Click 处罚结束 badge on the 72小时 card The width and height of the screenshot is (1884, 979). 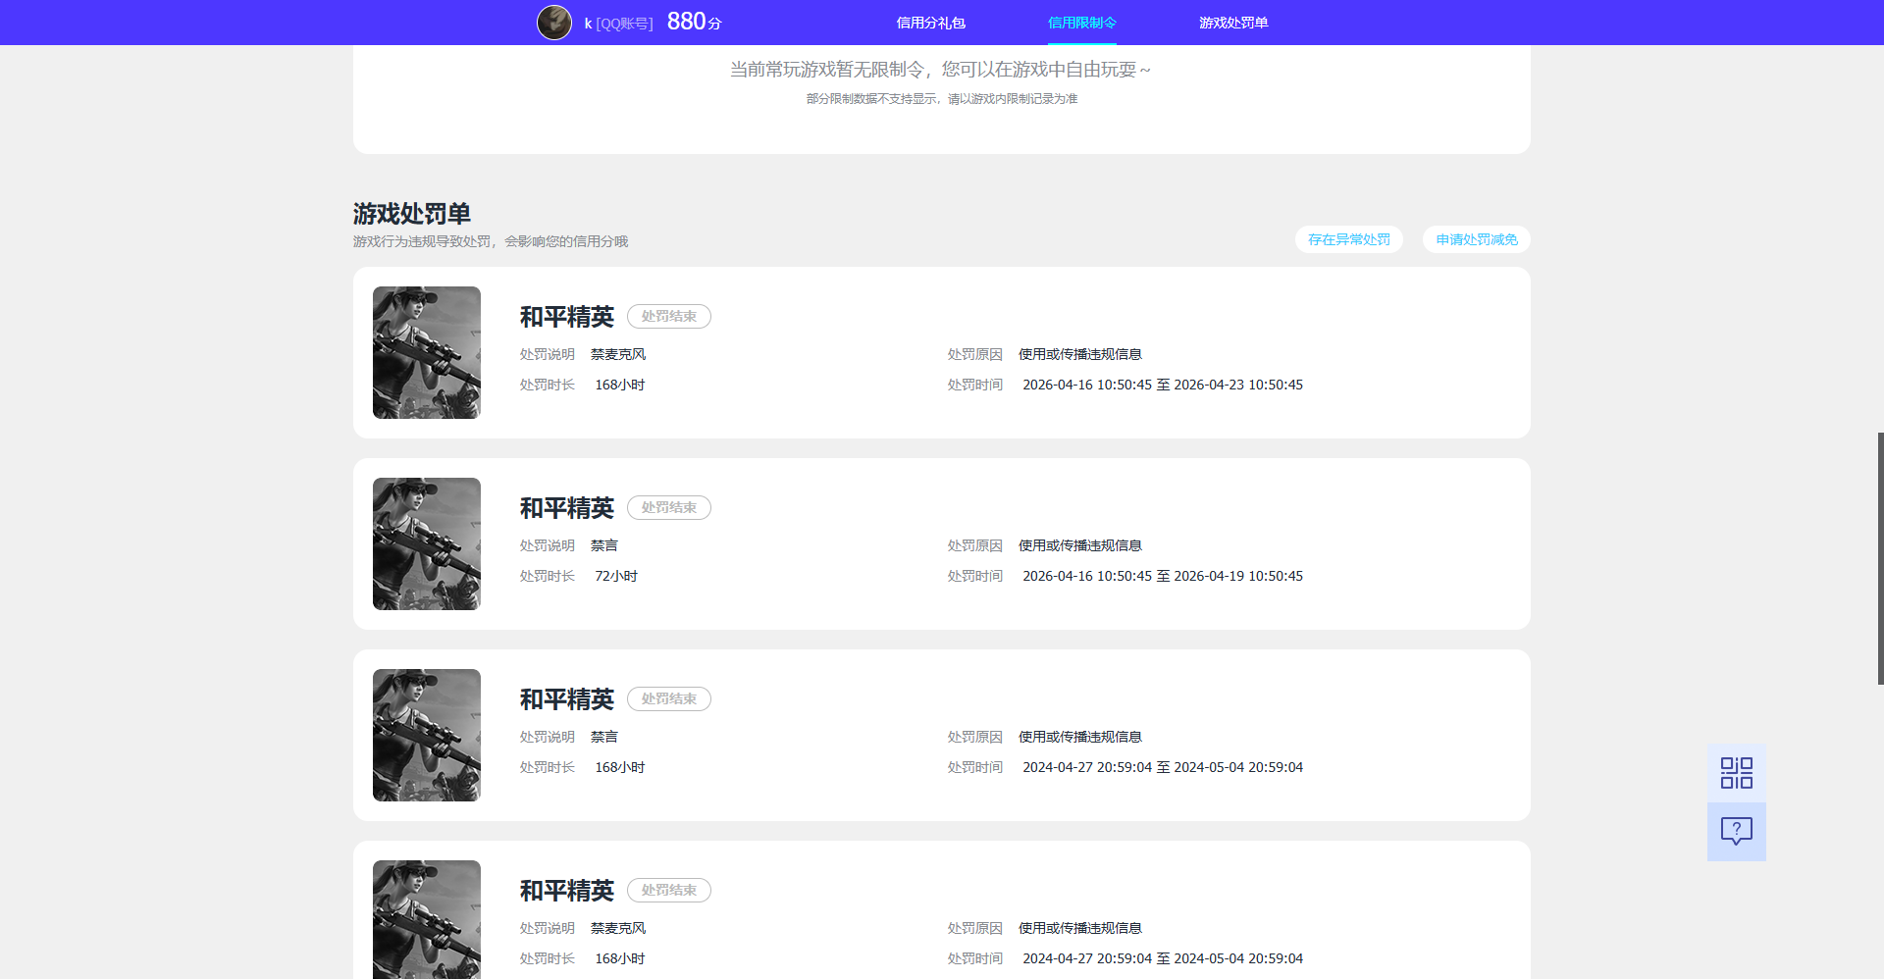point(669,507)
